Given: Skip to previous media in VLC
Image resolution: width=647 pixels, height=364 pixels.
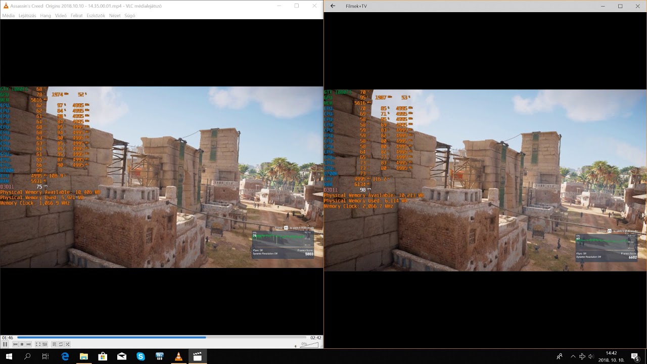Looking at the screenshot, I should pyautogui.click(x=15, y=344).
